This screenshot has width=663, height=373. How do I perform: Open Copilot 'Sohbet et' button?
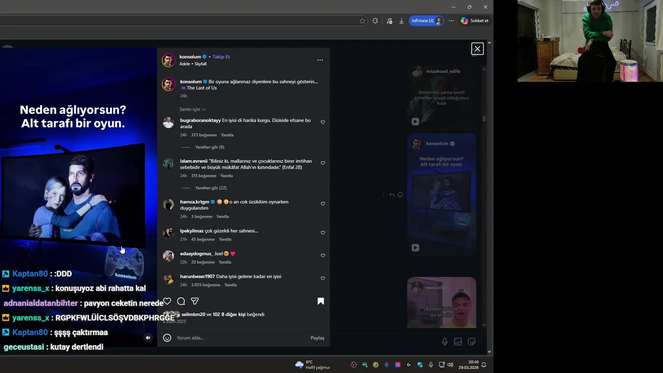(474, 21)
